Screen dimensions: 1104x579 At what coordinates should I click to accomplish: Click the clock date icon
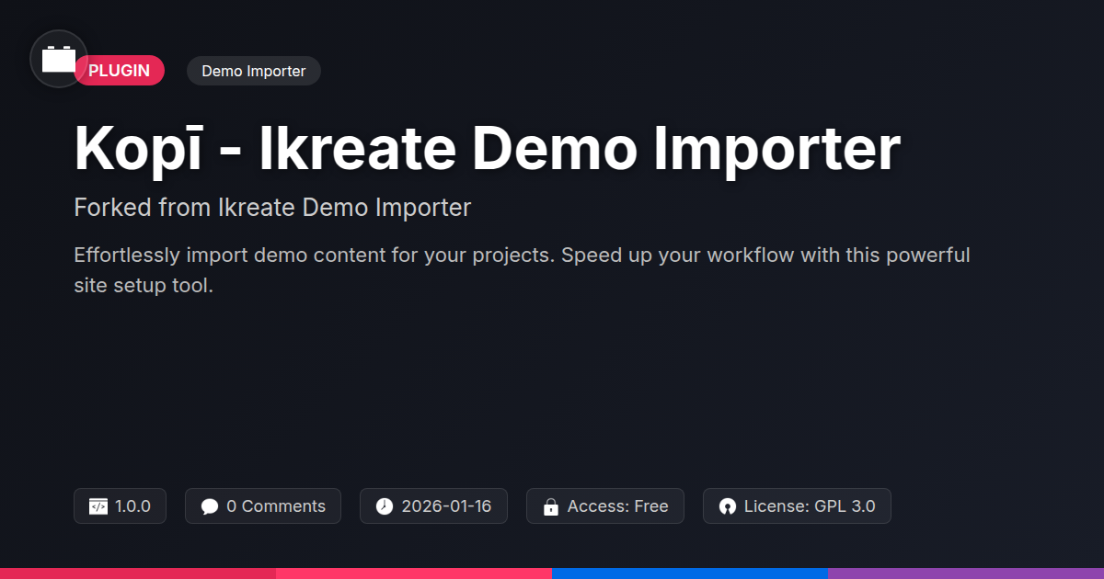(385, 506)
